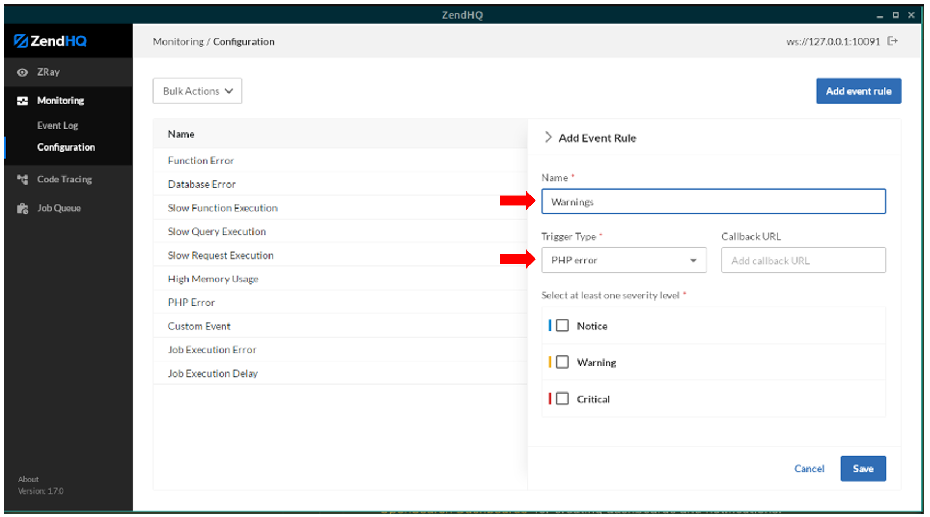Image resolution: width=930 pixels, height=517 pixels.
Task: Click the Add event rule button
Action: (x=859, y=91)
